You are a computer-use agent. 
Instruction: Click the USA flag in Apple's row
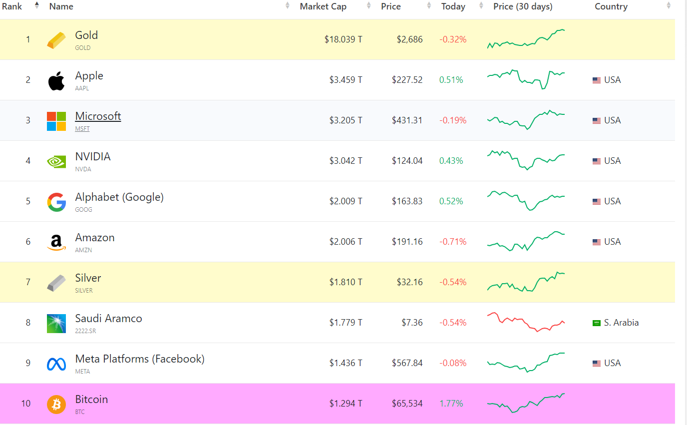tap(597, 80)
